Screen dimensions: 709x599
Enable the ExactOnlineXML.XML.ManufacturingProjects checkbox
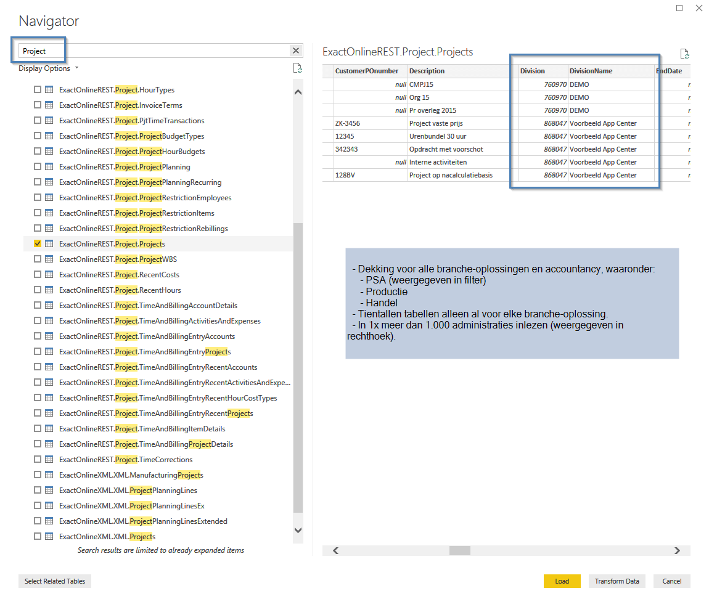tap(38, 475)
